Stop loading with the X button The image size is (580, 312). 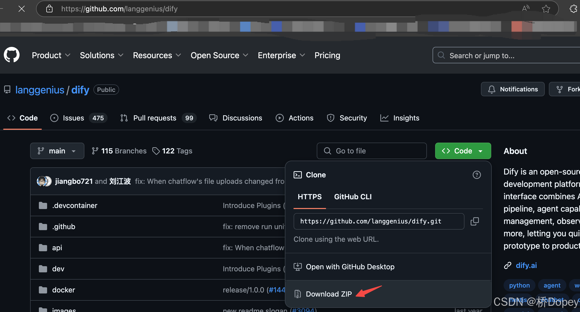(22, 9)
